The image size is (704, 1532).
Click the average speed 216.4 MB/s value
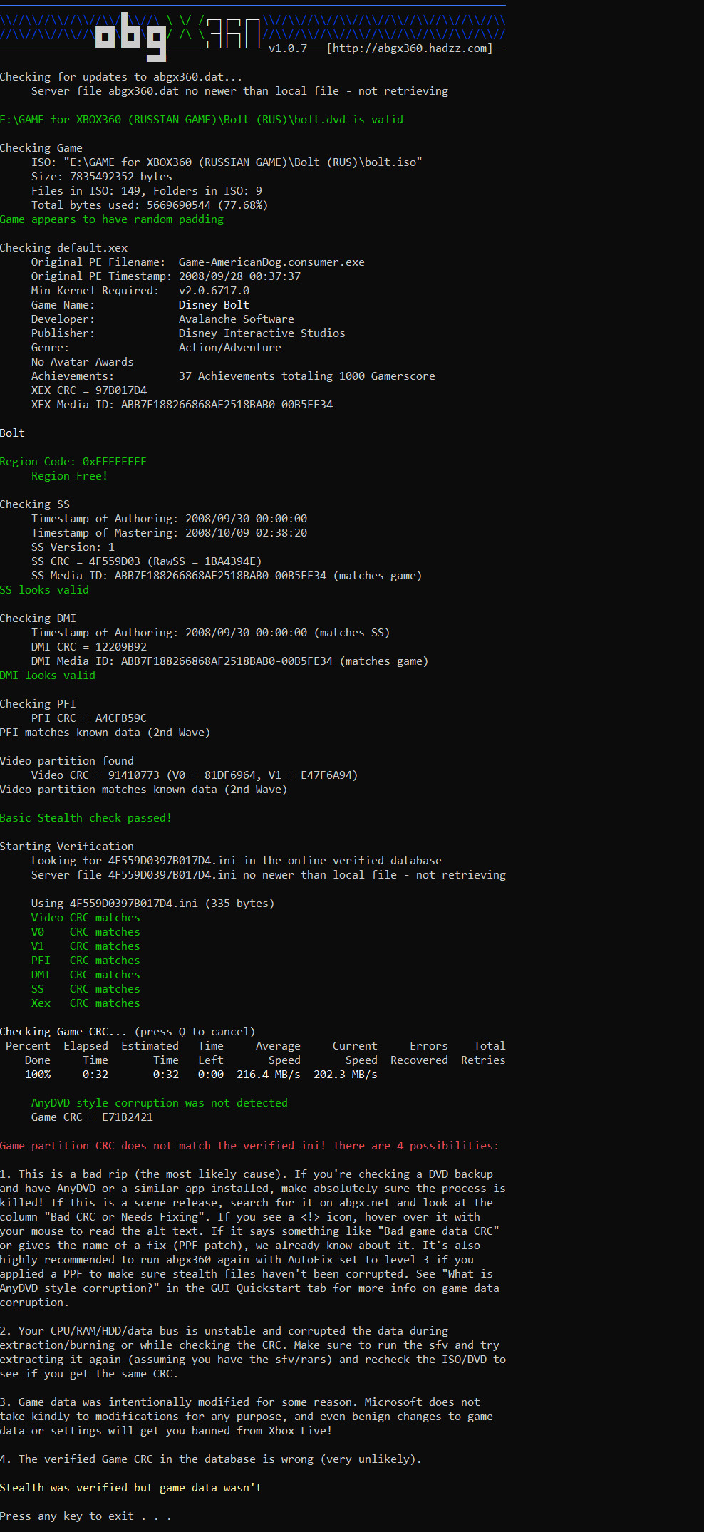pos(269,1075)
